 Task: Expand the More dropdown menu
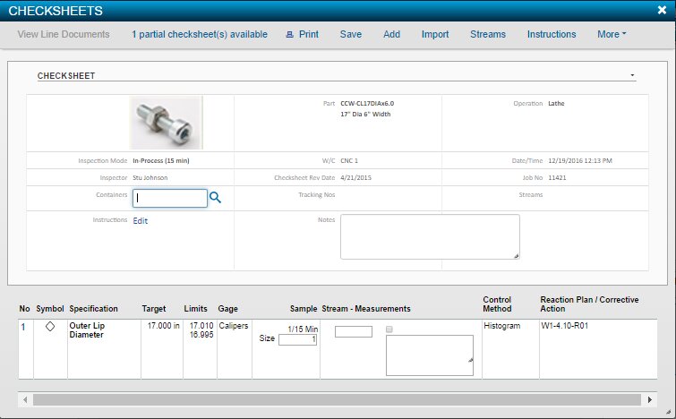coord(612,35)
